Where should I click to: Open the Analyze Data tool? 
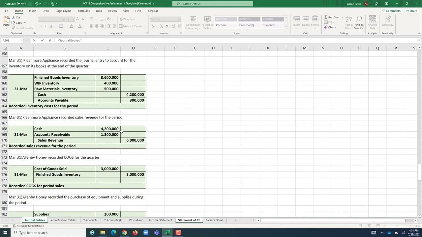point(372,22)
